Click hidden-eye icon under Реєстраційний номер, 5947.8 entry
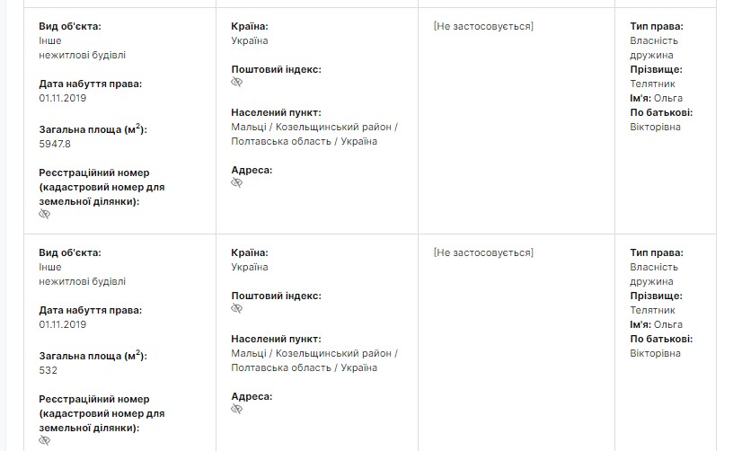The height and width of the screenshot is (451, 733). pos(45,215)
